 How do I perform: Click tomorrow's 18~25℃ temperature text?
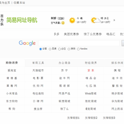tap(105, 22)
